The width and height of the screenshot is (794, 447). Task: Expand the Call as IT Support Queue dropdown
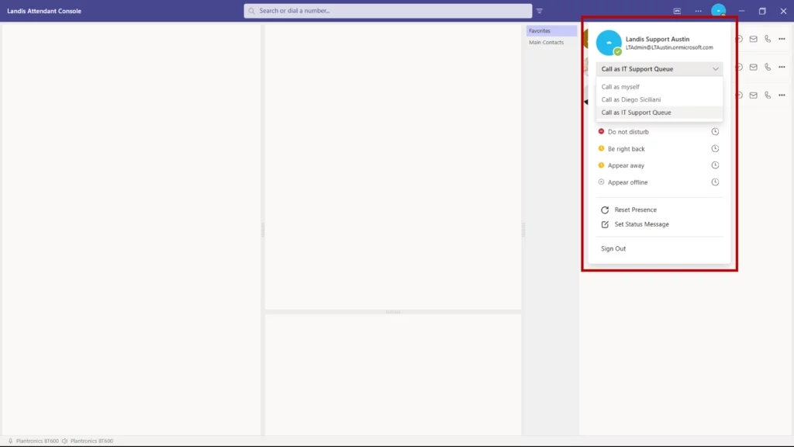point(660,69)
